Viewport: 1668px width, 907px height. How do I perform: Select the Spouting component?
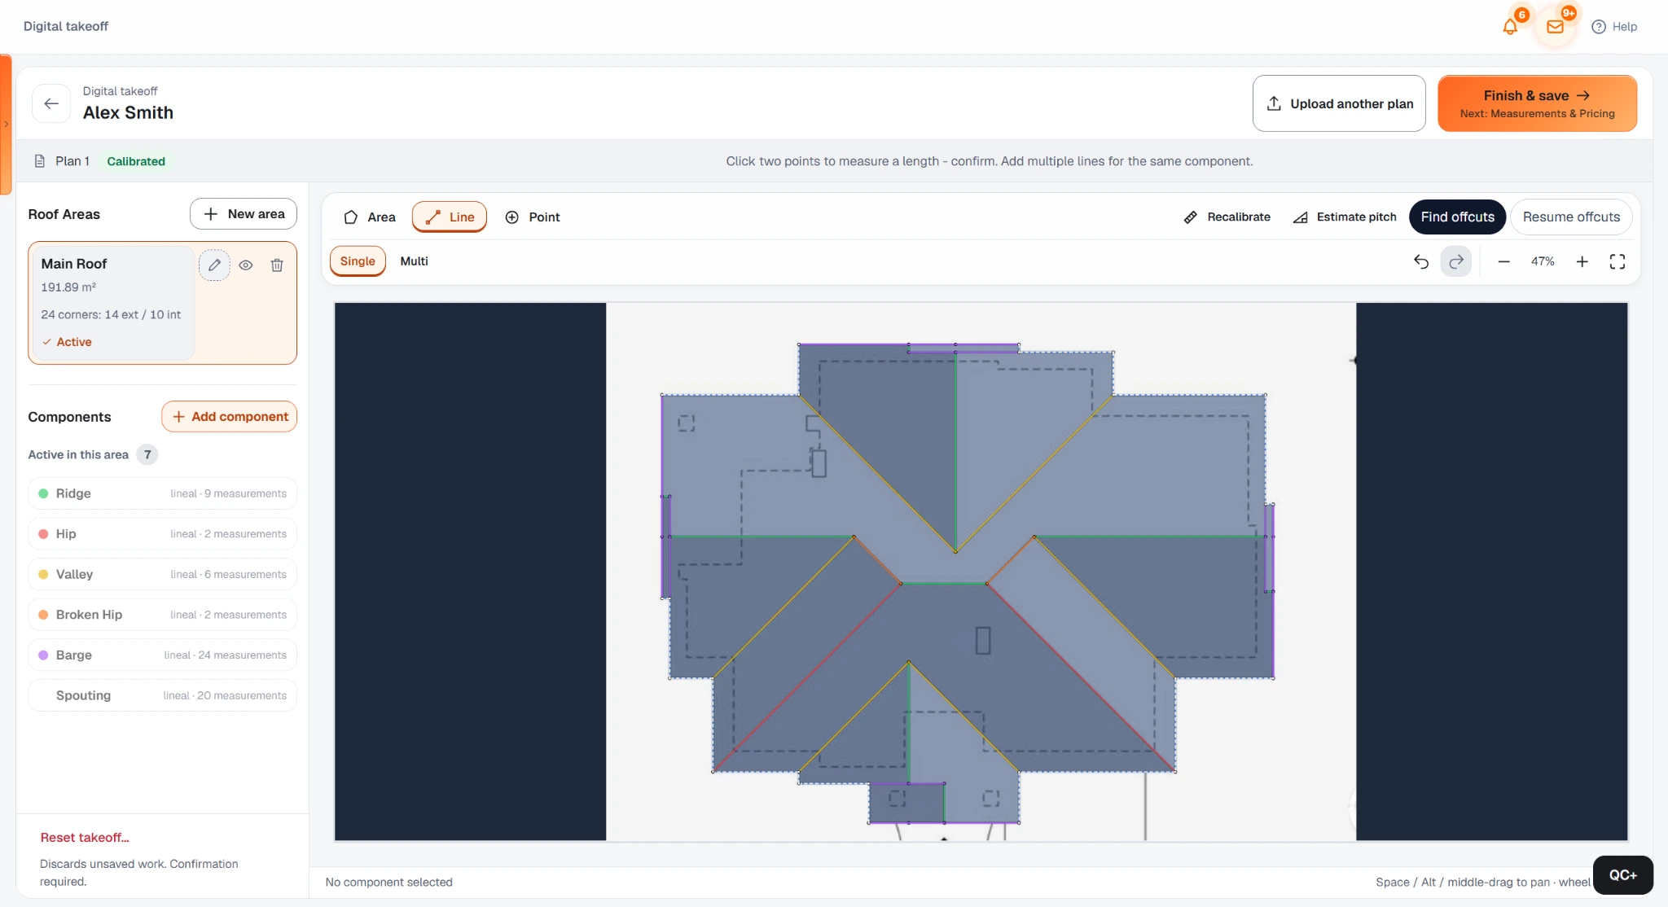coord(162,695)
